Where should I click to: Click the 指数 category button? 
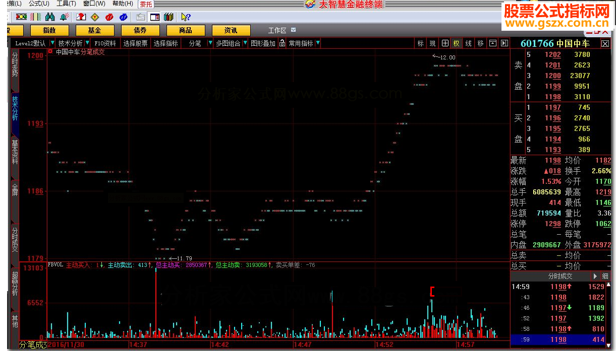point(49,30)
